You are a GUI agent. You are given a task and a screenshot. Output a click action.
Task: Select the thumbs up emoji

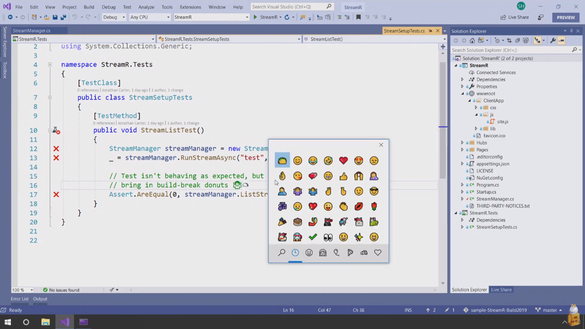[343, 176]
